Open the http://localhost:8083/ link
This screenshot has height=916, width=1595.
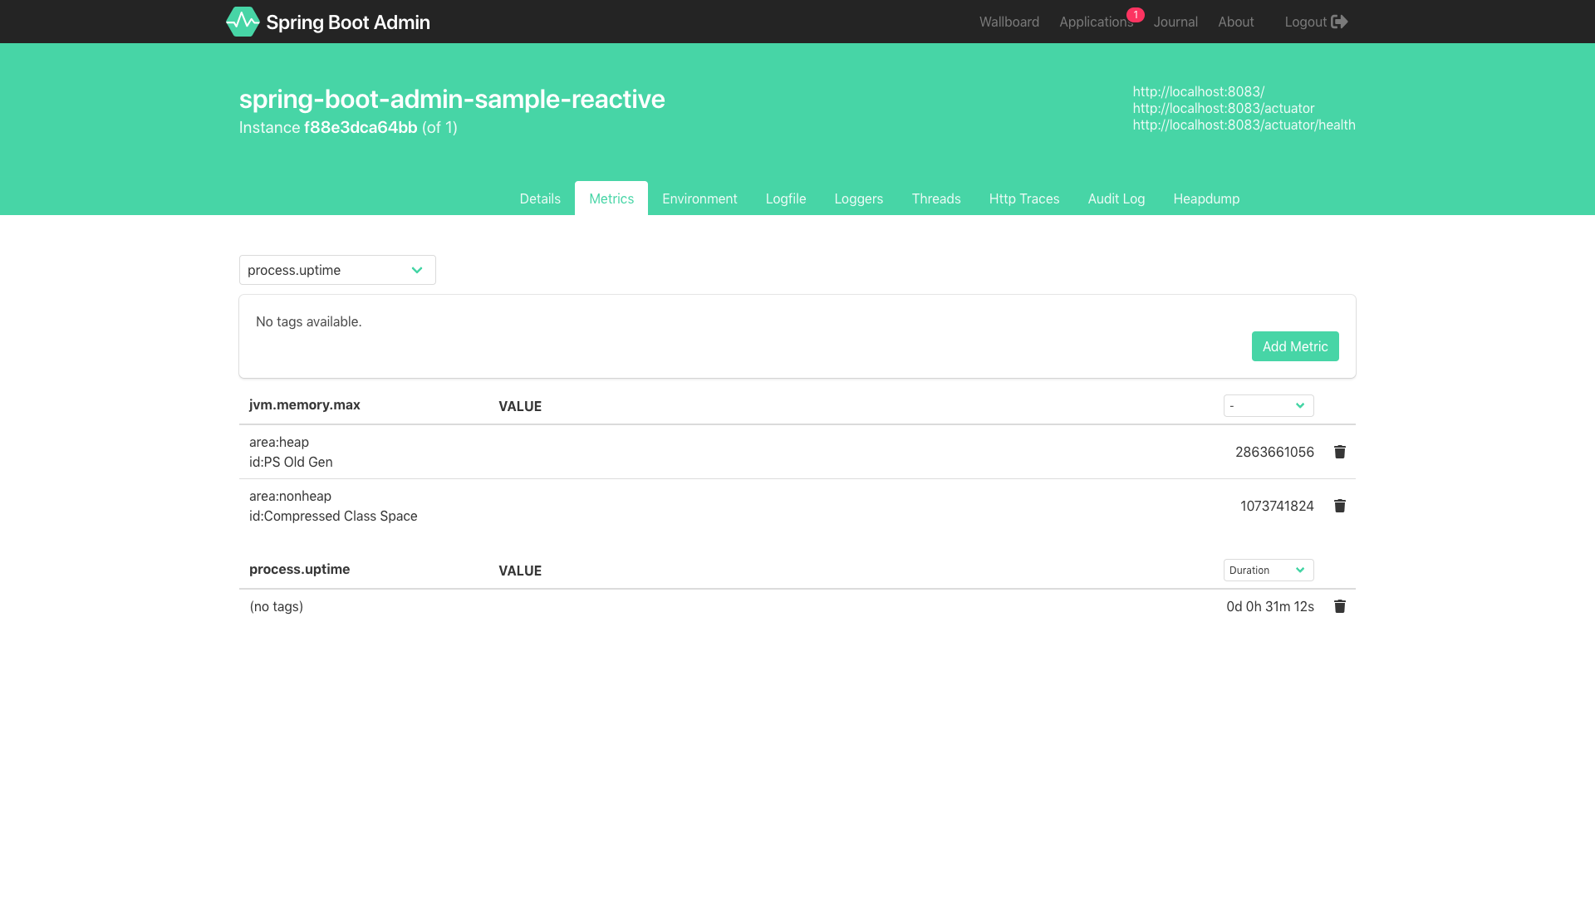click(x=1199, y=91)
